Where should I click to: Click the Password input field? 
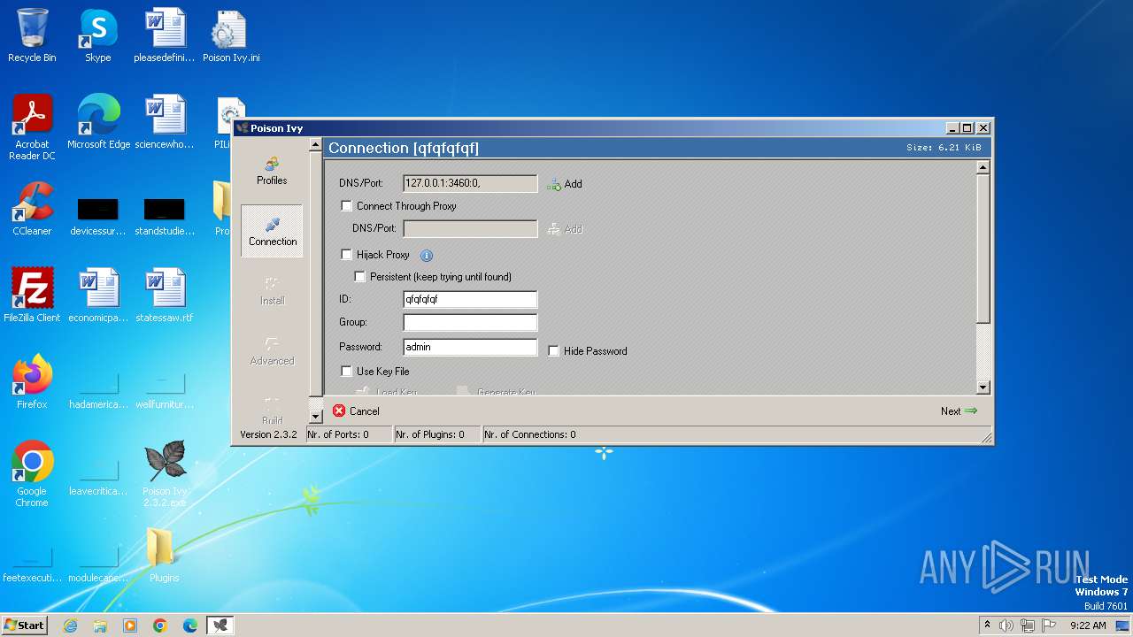470,347
